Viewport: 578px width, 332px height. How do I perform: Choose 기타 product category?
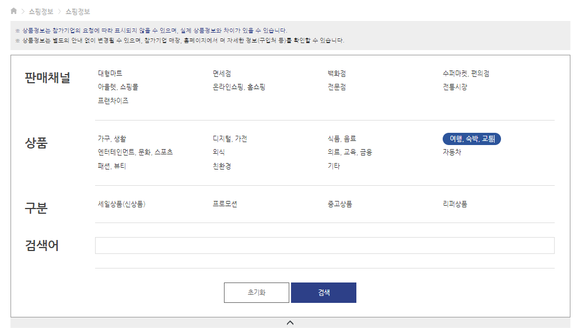pyautogui.click(x=334, y=166)
